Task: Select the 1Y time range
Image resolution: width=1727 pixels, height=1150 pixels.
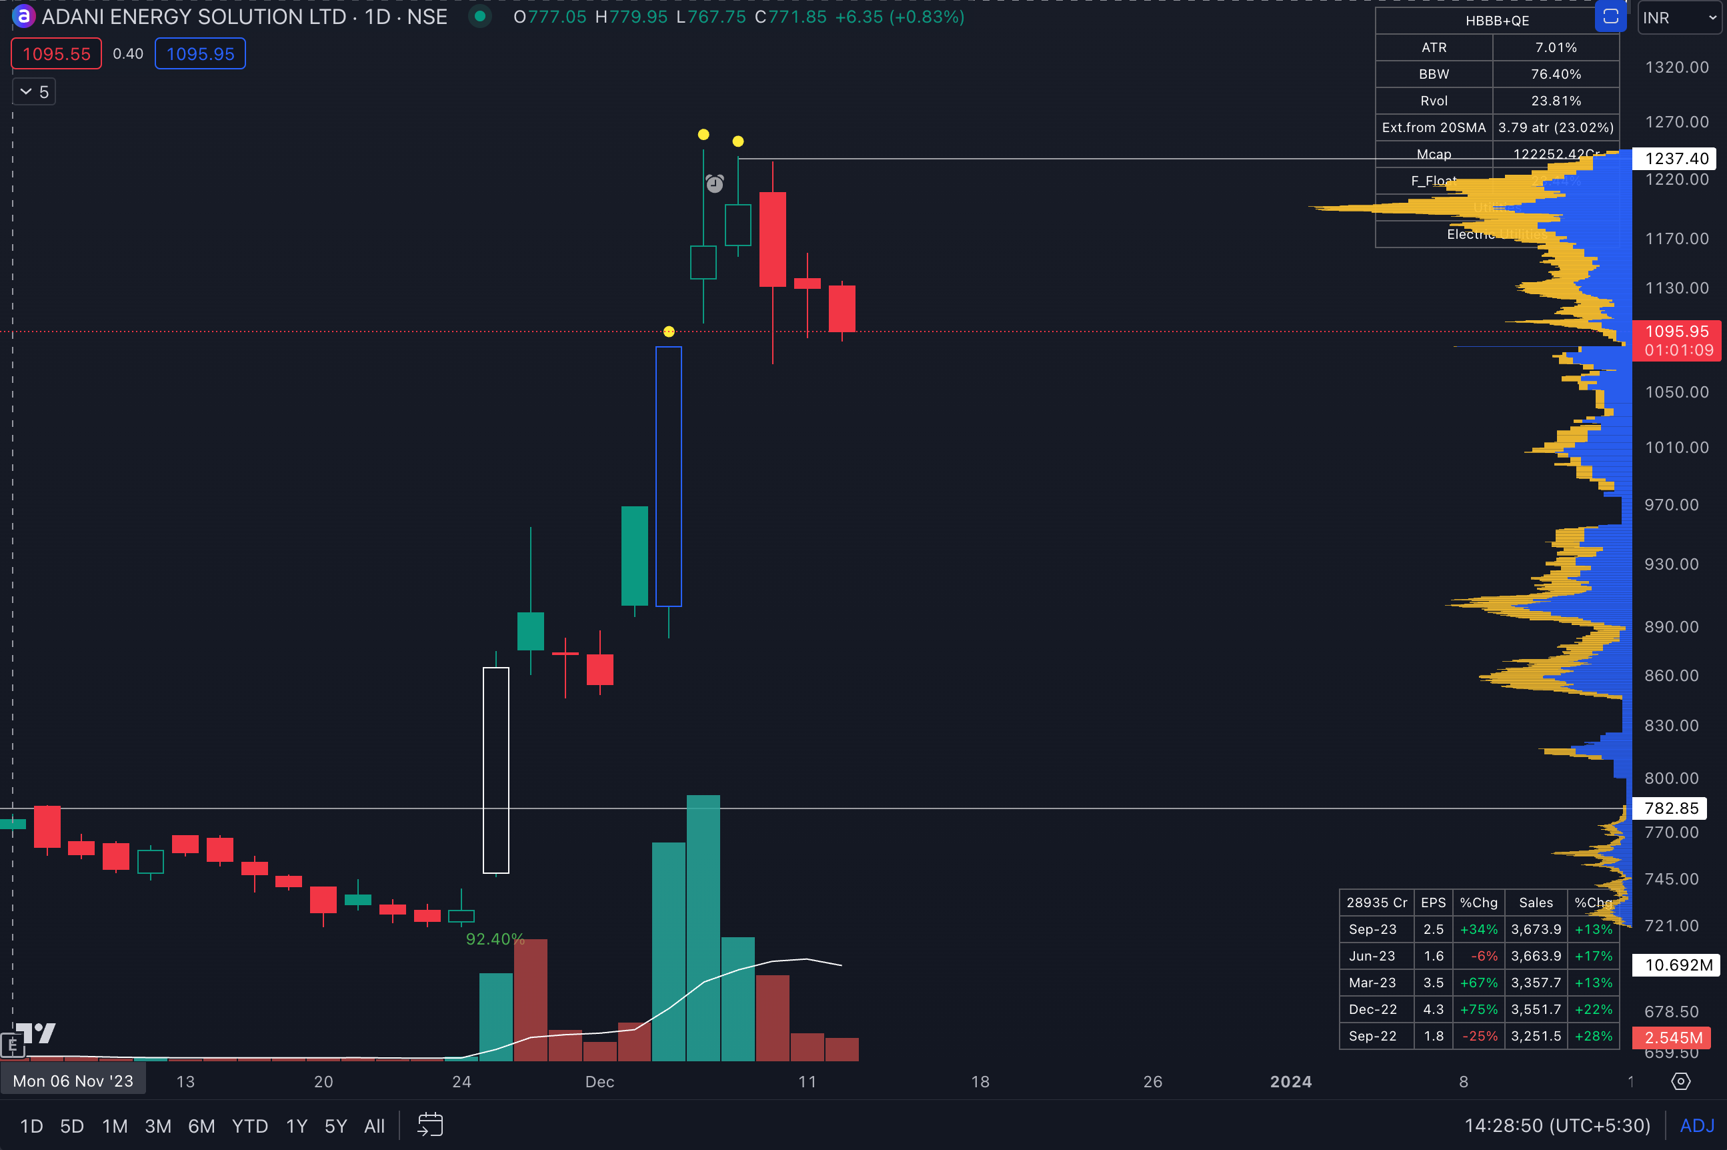Action: point(296,1126)
